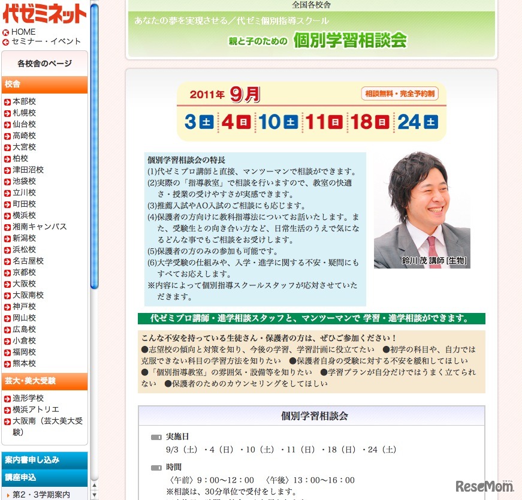
Task: Click arrow icon beside 岡山校
Action: point(7,318)
